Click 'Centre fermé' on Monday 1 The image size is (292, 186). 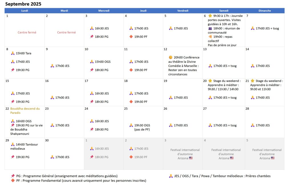point(27,32)
